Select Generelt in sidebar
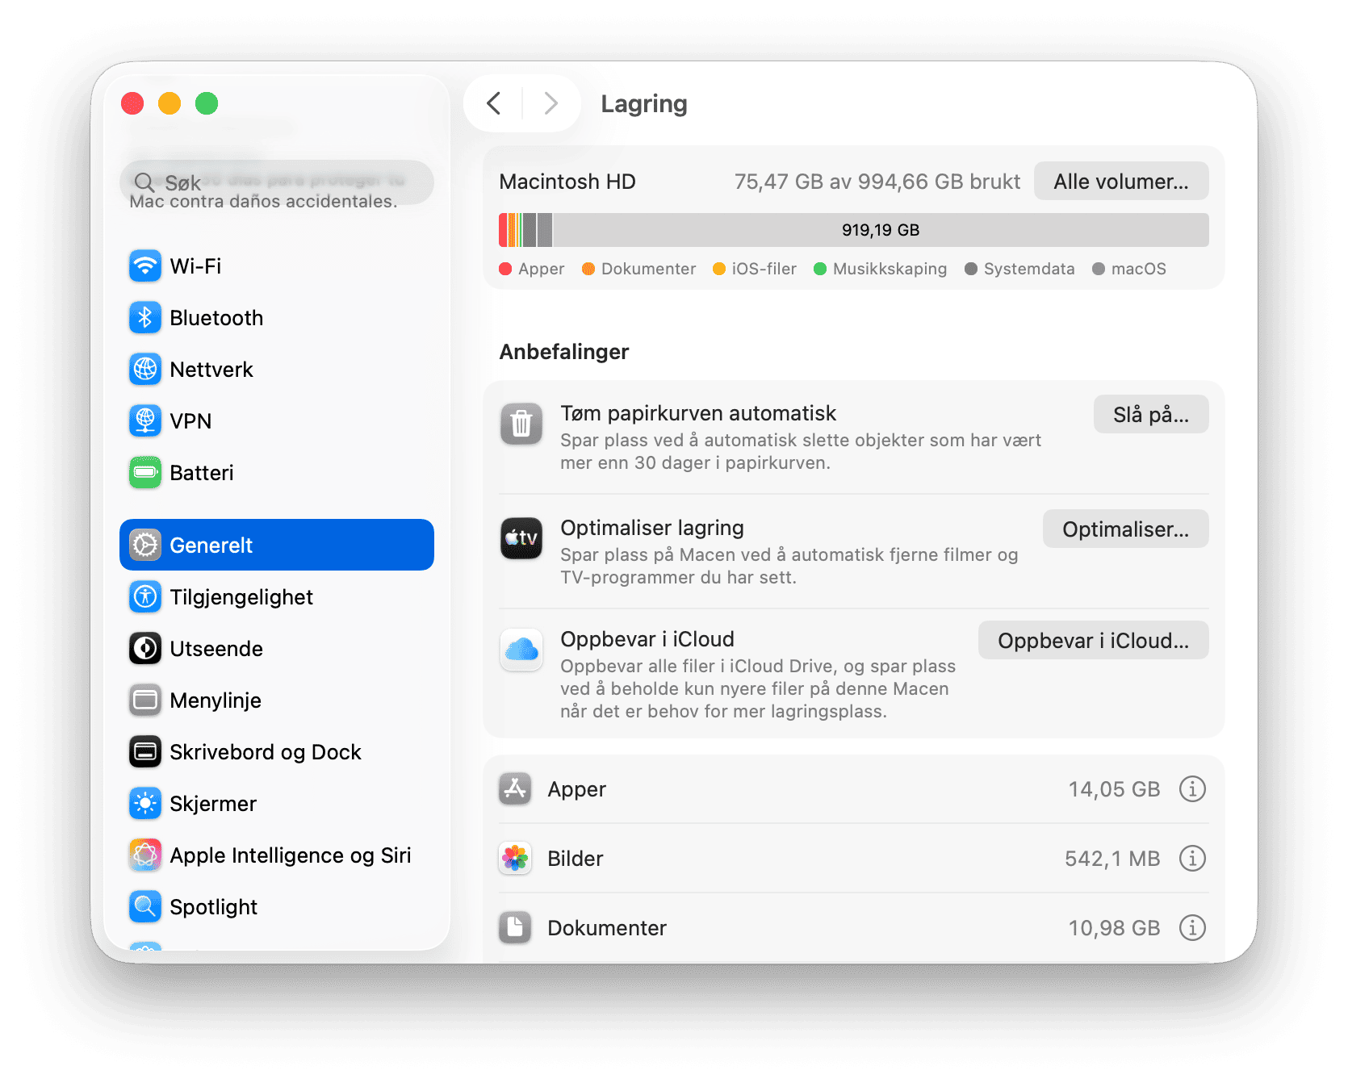1348x1083 pixels. [x=277, y=546]
